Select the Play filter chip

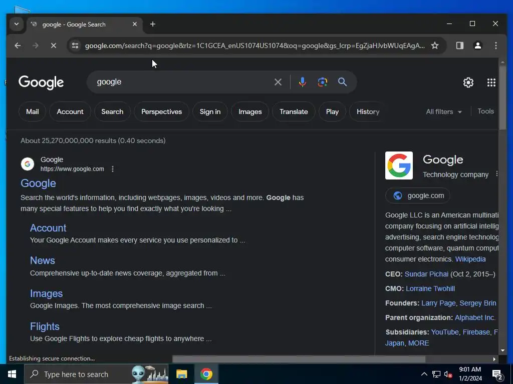(x=332, y=111)
